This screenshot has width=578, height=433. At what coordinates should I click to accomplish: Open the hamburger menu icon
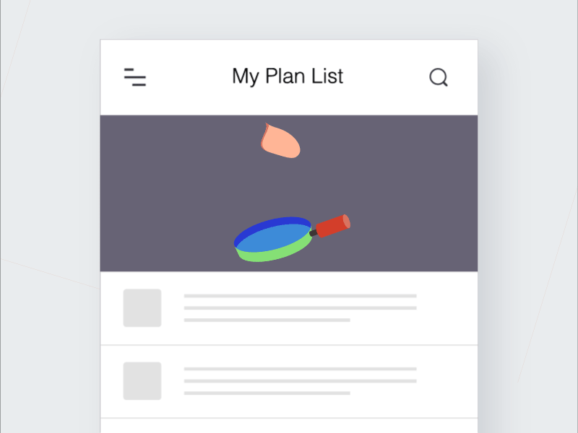click(x=135, y=77)
